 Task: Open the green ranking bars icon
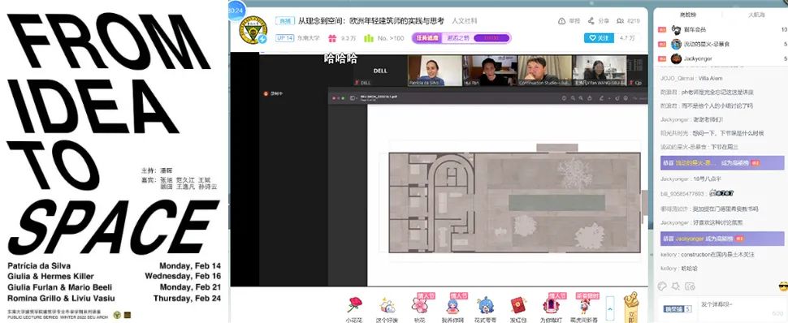369,38
